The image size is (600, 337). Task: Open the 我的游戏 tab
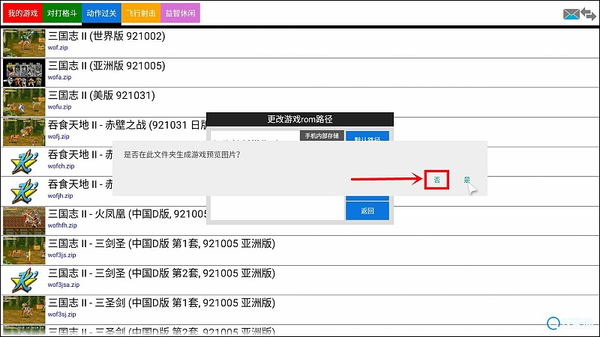[x=22, y=13]
